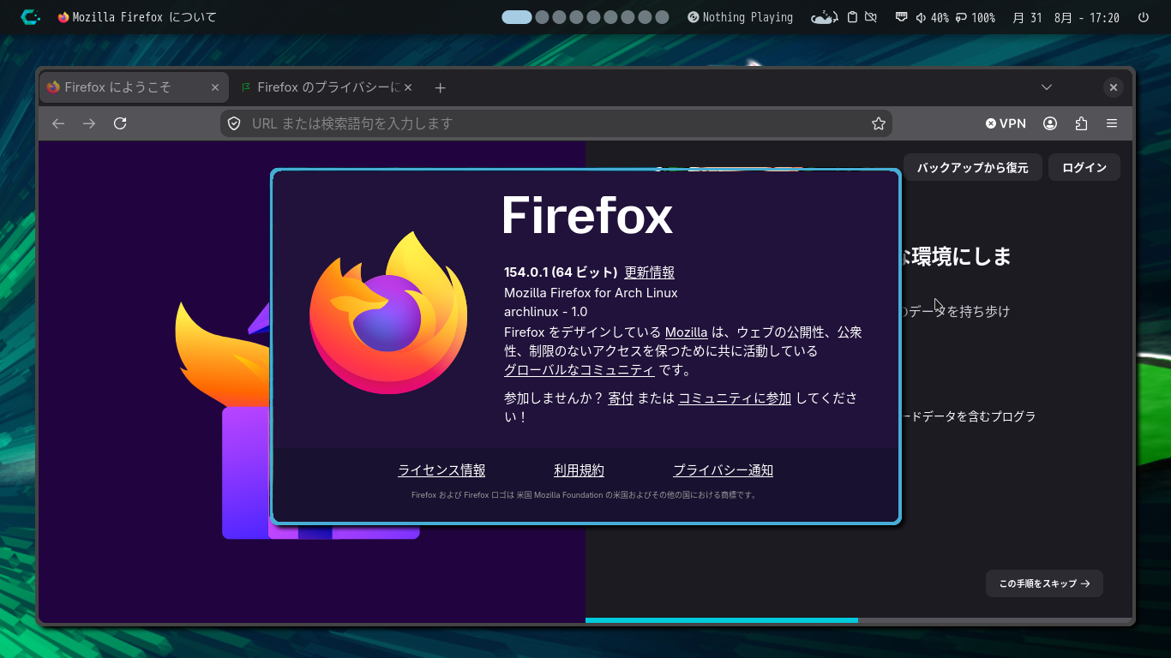Viewport: 1171px width, 658px height.
Task: Expand the list all tabs chevron
Action: (1047, 87)
